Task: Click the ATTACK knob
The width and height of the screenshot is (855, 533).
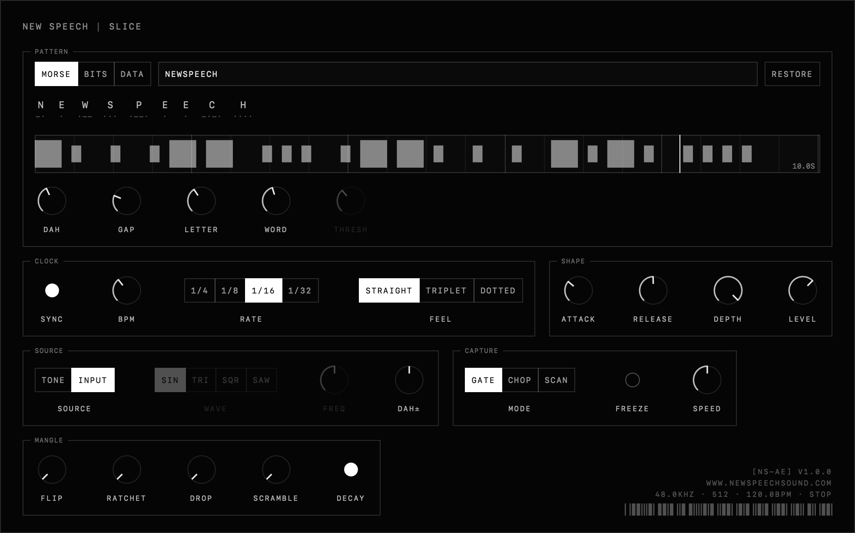Action: tap(579, 290)
